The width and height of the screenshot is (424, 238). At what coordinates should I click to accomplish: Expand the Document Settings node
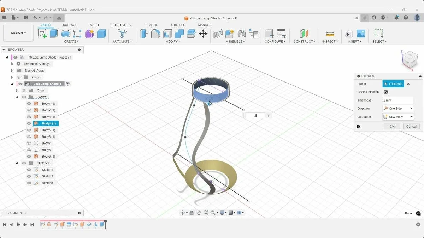12,64
